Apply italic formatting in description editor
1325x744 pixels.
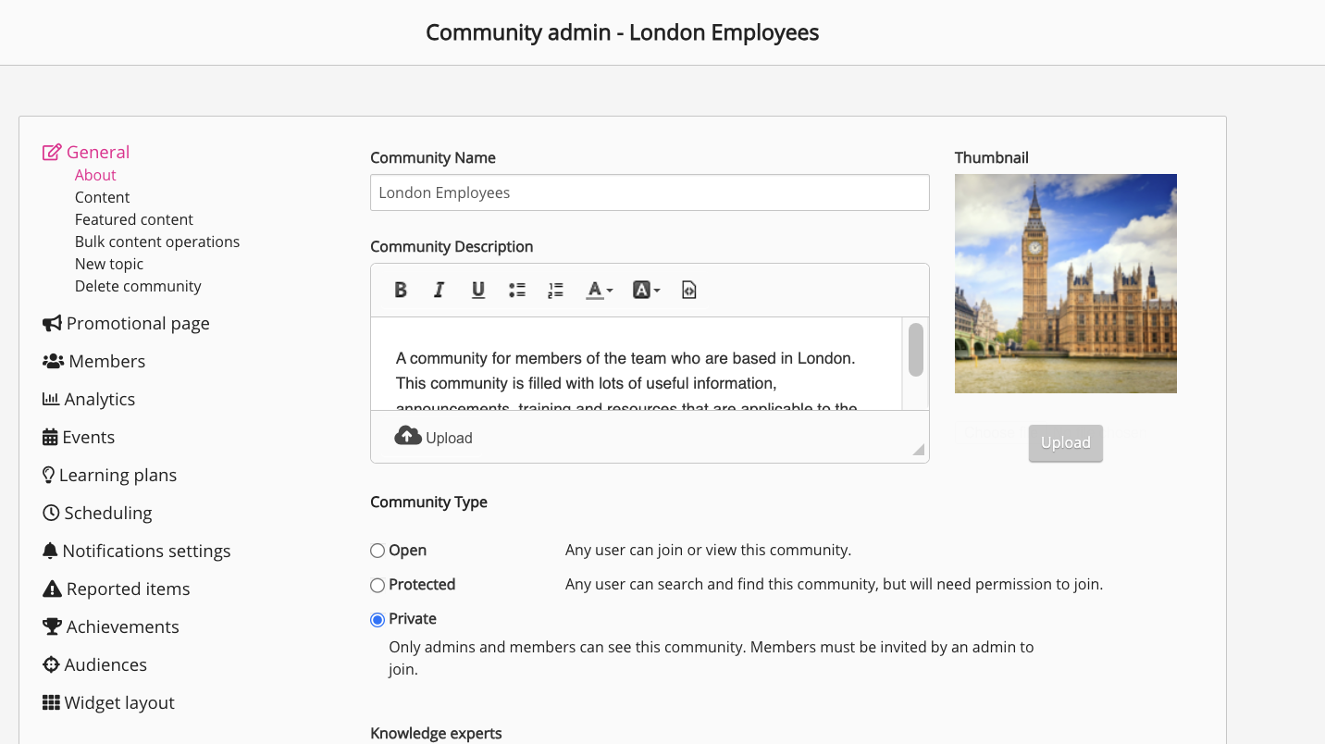tap(440, 291)
